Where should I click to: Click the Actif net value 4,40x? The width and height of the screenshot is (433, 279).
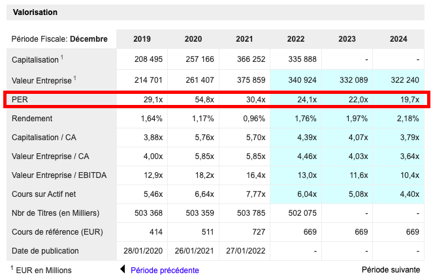[x=409, y=194]
